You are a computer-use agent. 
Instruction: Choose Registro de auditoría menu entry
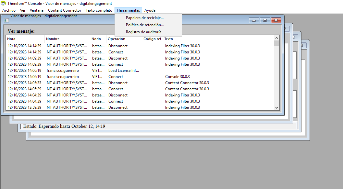pos(148,32)
